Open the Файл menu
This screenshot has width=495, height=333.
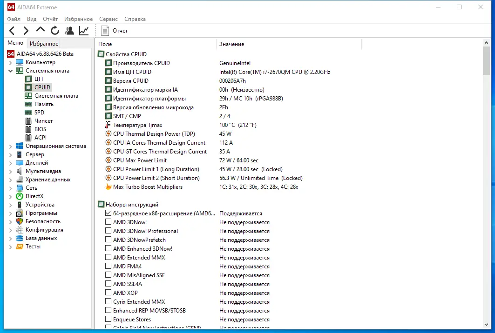(x=14, y=19)
